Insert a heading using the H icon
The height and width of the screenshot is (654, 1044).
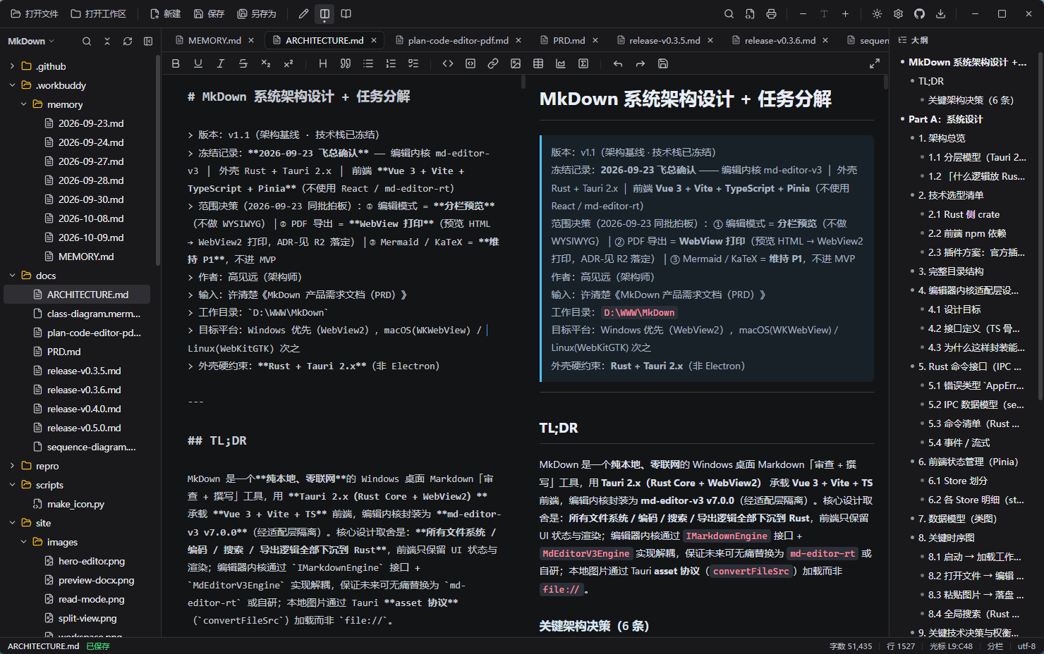click(323, 63)
